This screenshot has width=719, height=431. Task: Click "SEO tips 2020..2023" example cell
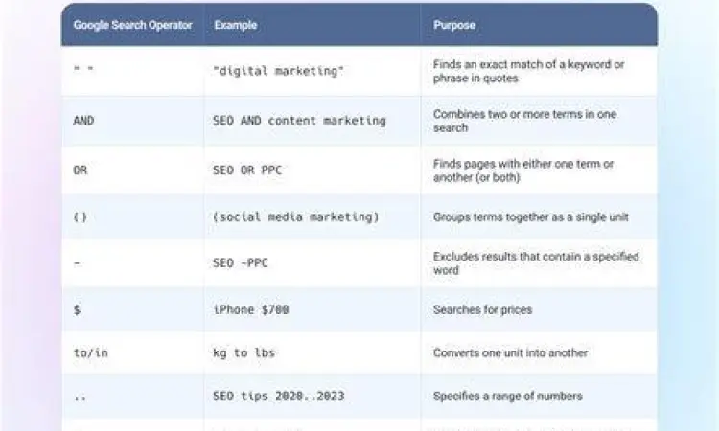(x=278, y=396)
